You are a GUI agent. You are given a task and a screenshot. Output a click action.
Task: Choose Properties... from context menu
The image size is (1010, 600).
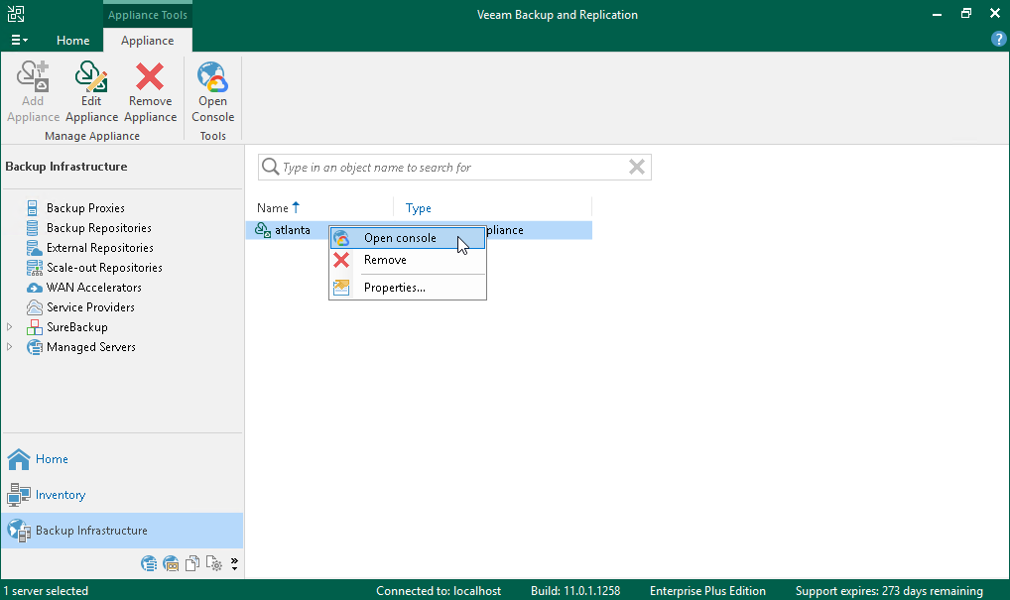[407, 288]
